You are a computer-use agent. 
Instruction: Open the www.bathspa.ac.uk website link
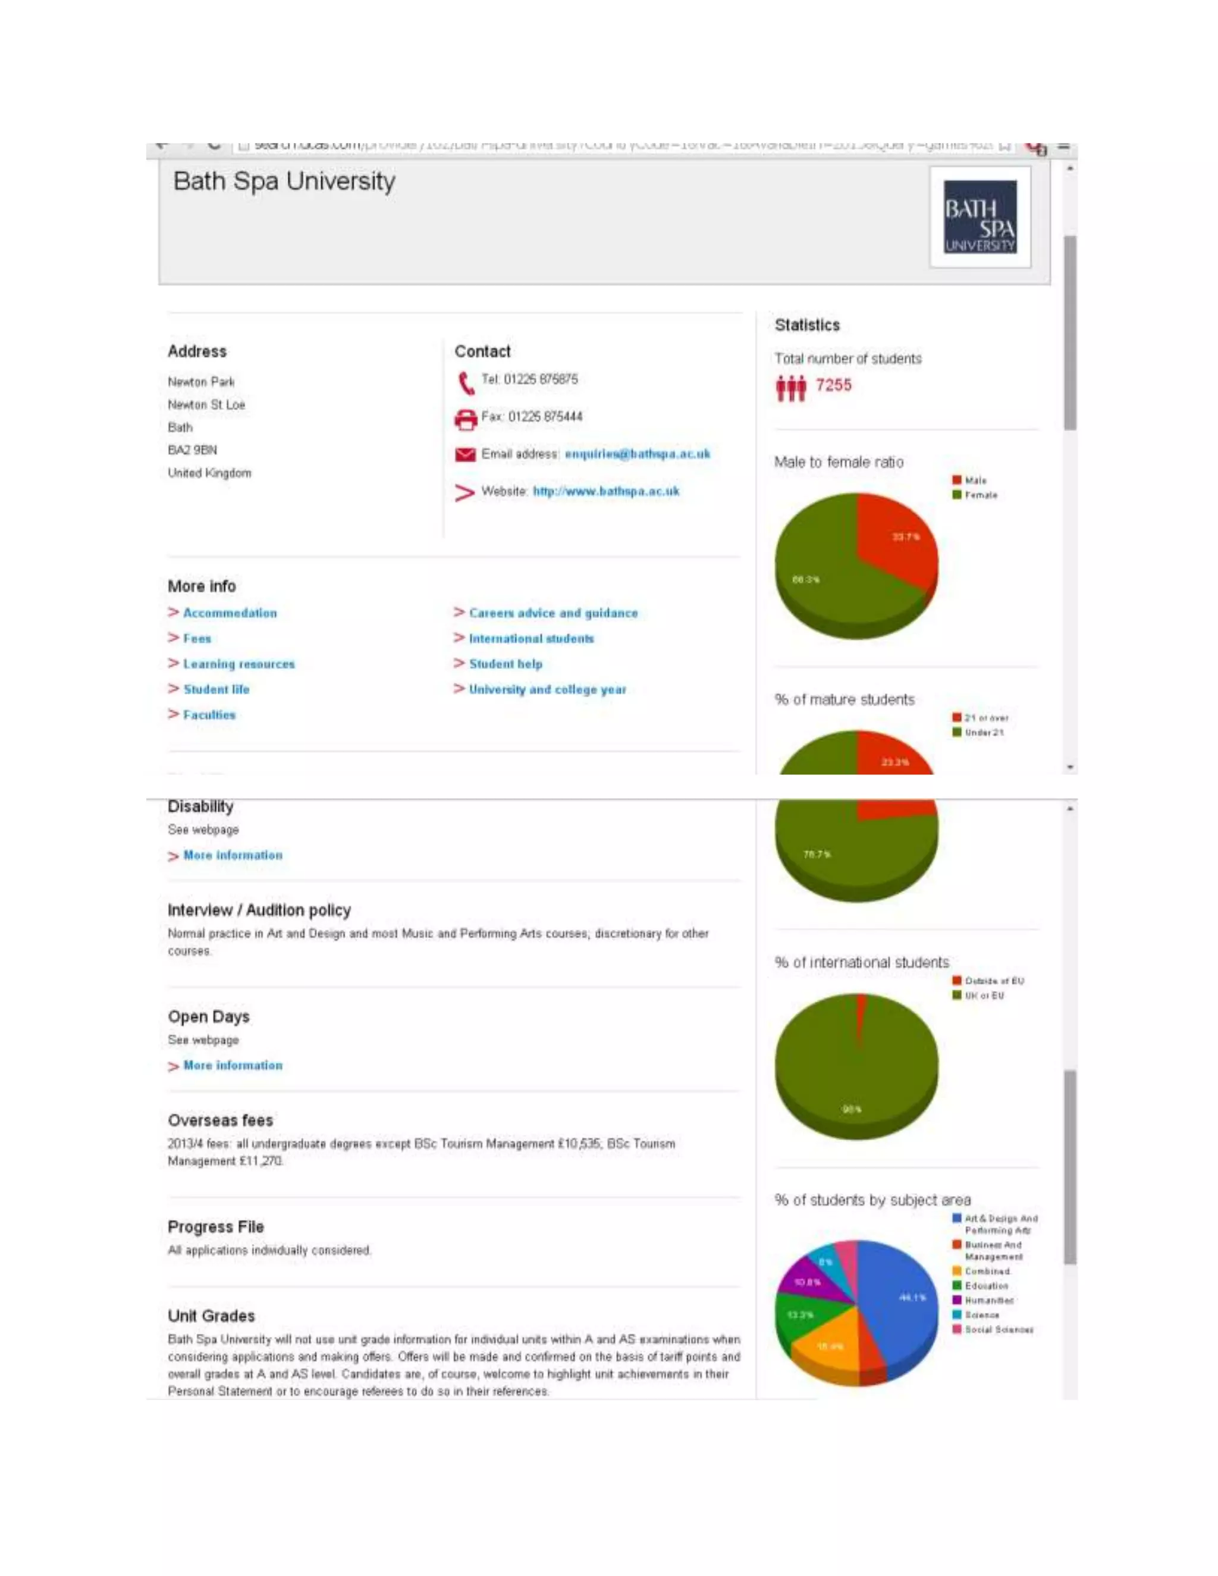(606, 491)
